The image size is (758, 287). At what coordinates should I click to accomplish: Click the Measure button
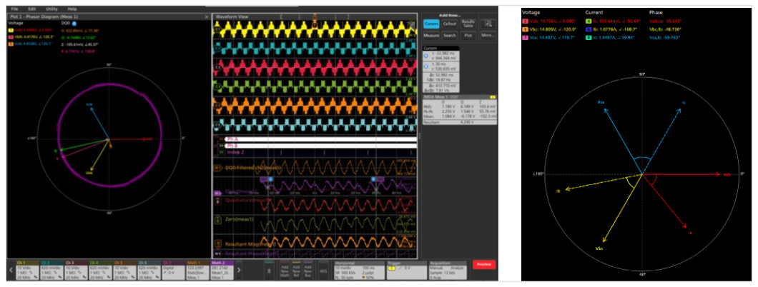[x=431, y=36]
